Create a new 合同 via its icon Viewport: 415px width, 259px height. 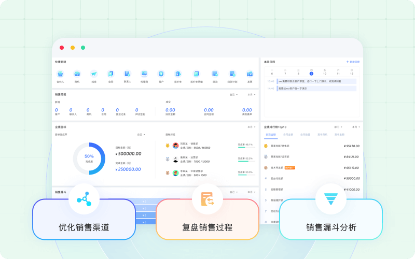pos(110,74)
